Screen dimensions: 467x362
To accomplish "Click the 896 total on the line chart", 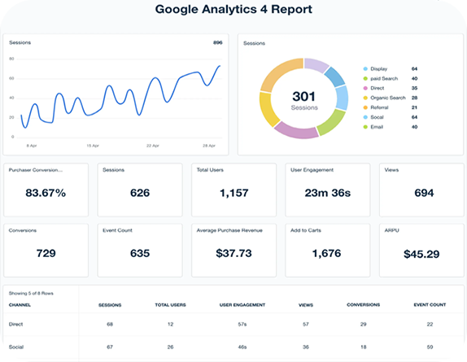I will pyautogui.click(x=218, y=42).
